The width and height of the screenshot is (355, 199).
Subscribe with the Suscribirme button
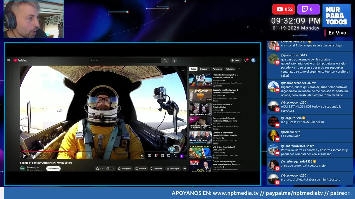pos(53,168)
